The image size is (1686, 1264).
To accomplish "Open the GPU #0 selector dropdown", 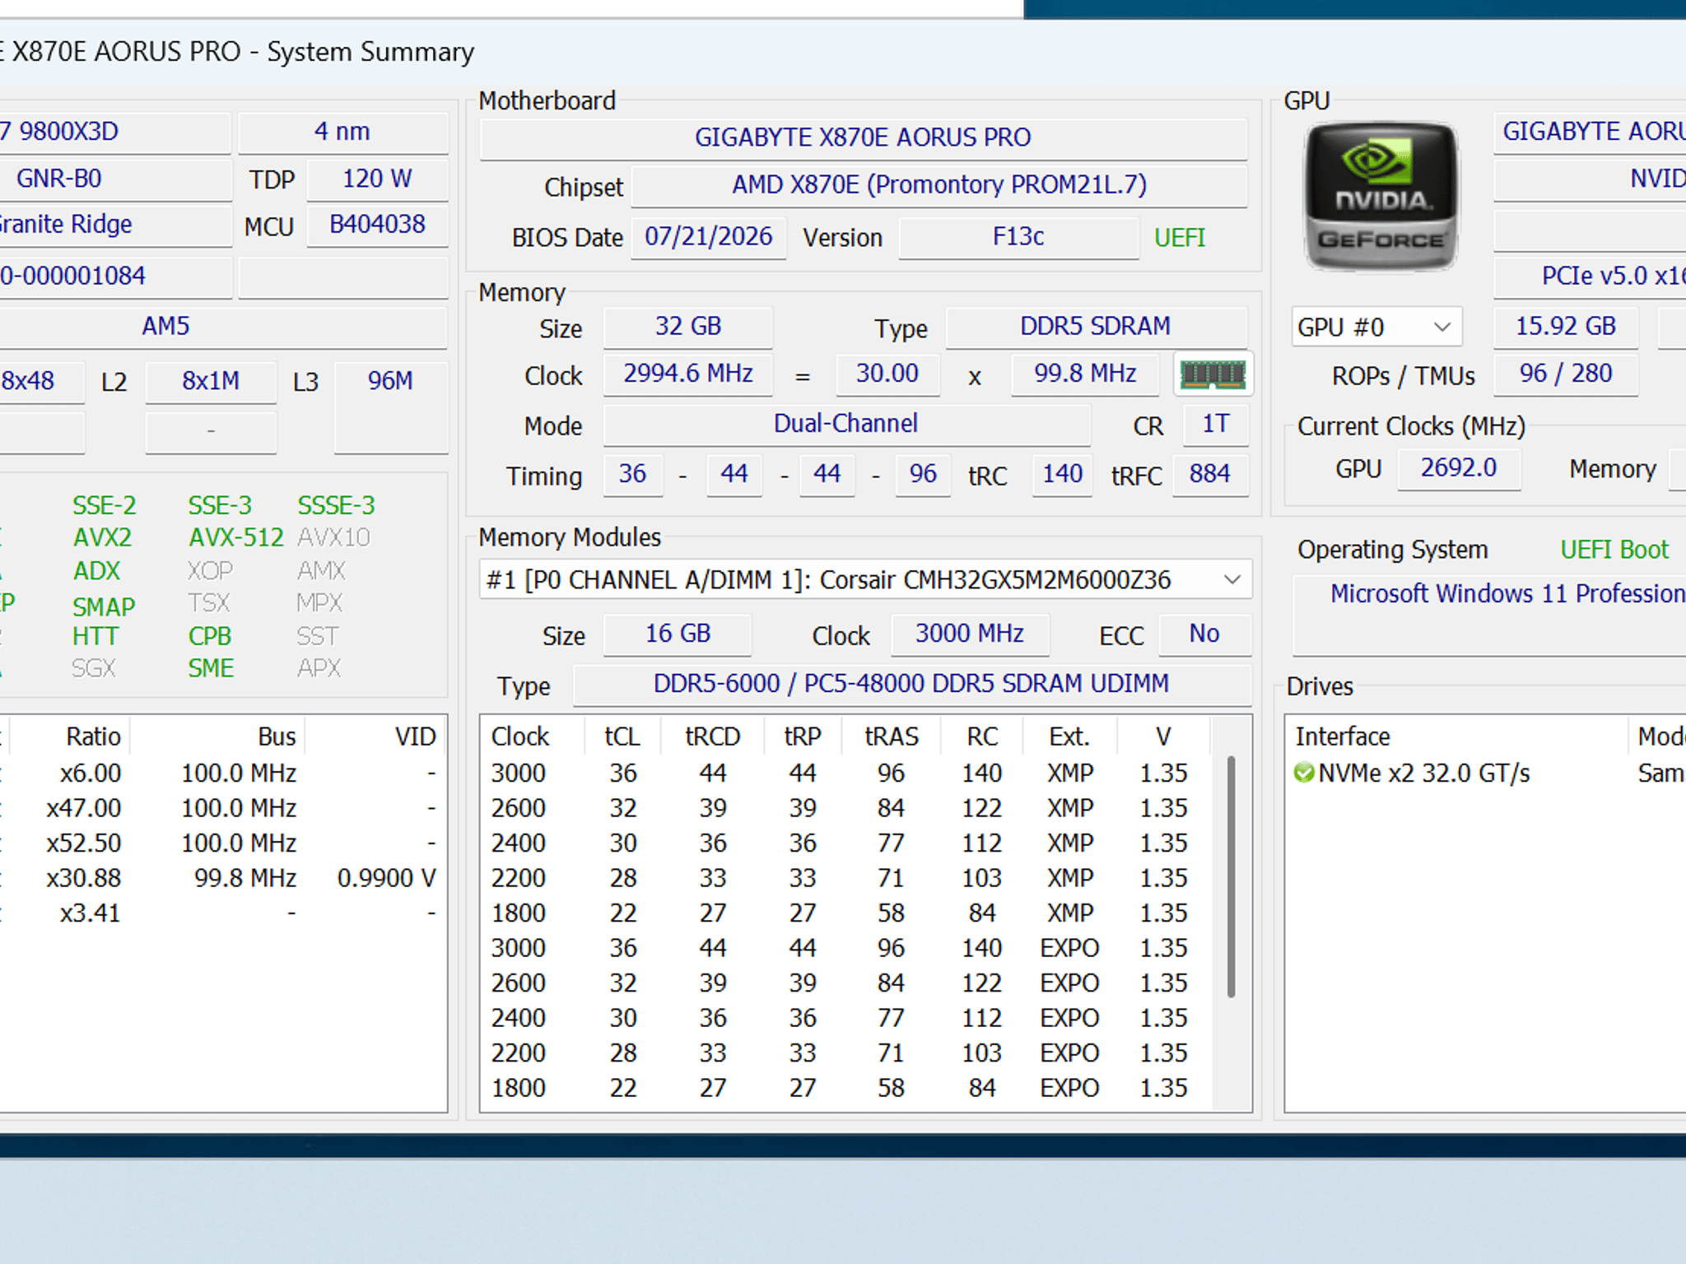I will point(1376,327).
